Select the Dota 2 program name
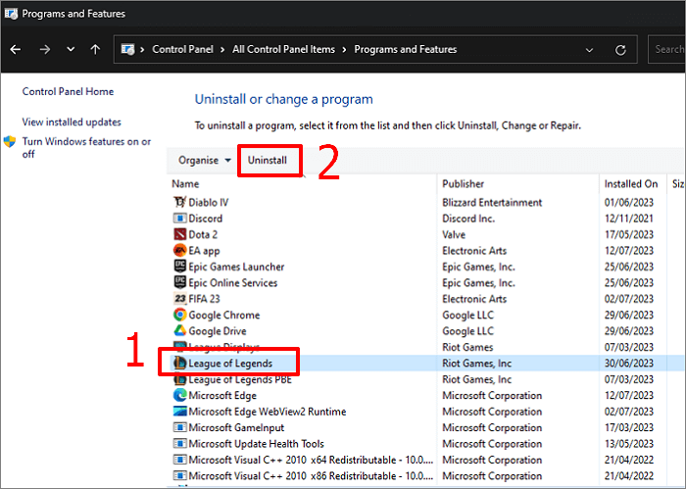Screen dimensions: 686x489 (203, 235)
